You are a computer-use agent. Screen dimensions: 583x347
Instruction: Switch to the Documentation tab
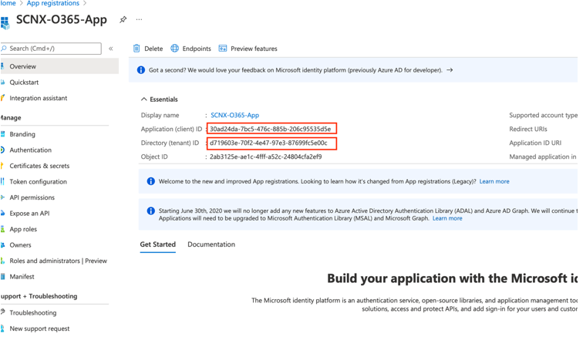pos(211,244)
